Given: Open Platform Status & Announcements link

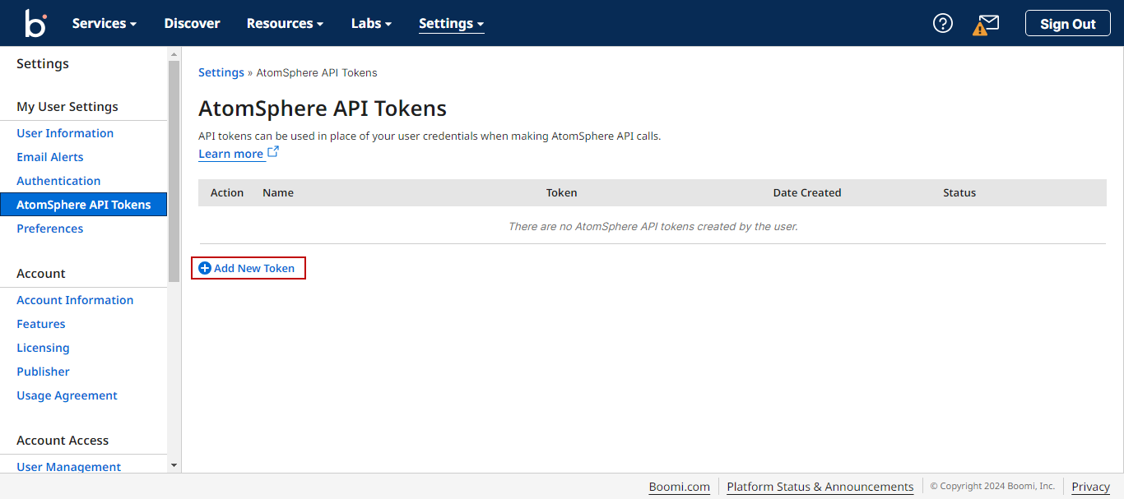Looking at the screenshot, I should 820,487.
